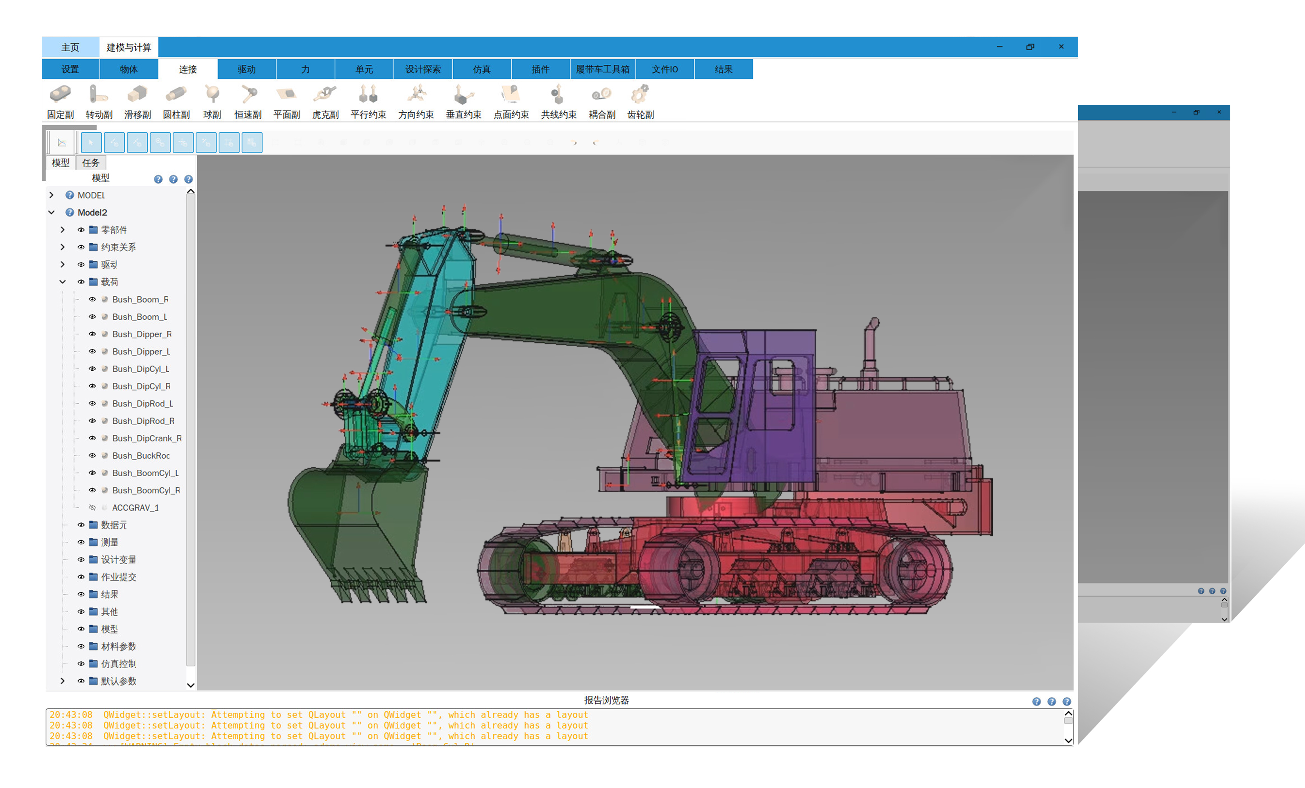This screenshot has height=788, width=1305.
Task: Toggle visibility of 零部件 folder
Action: tap(81, 230)
